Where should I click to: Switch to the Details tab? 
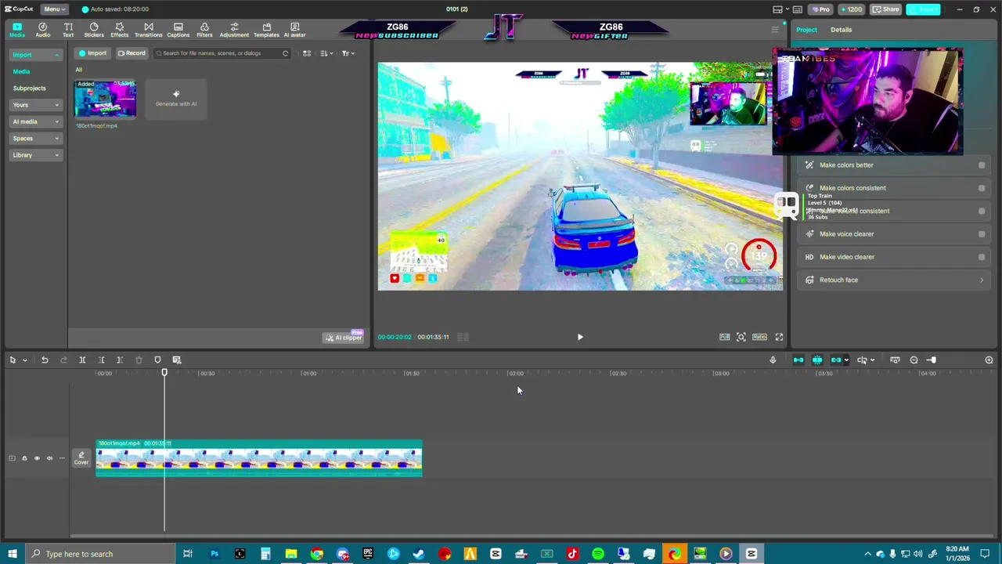(x=841, y=30)
